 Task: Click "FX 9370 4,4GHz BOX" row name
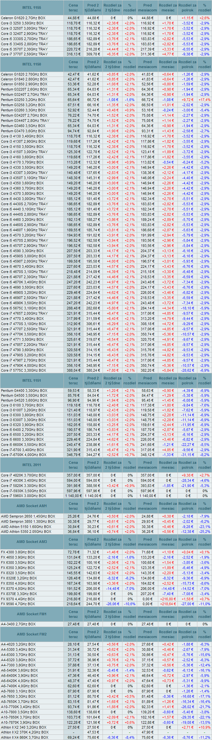(x=18, y=599)
